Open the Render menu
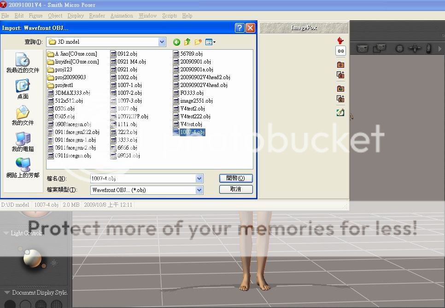445x308 pixels. (x=97, y=16)
